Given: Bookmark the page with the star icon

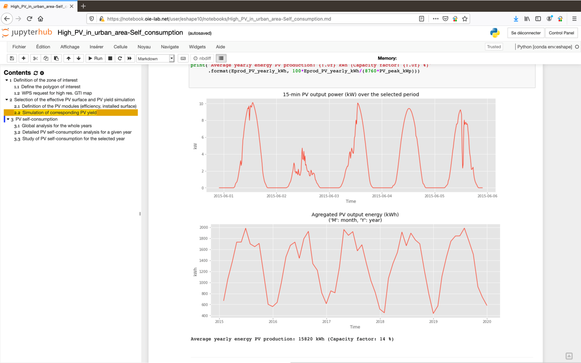Looking at the screenshot, I should [x=465, y=18].
